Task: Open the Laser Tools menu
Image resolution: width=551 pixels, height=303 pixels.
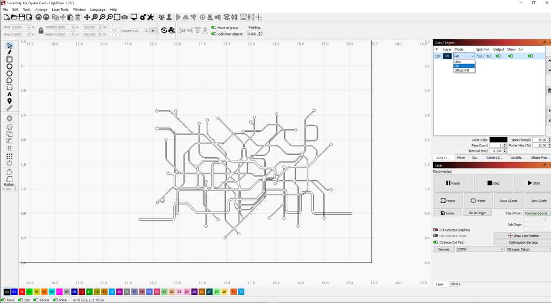Action: coord(60,10)
